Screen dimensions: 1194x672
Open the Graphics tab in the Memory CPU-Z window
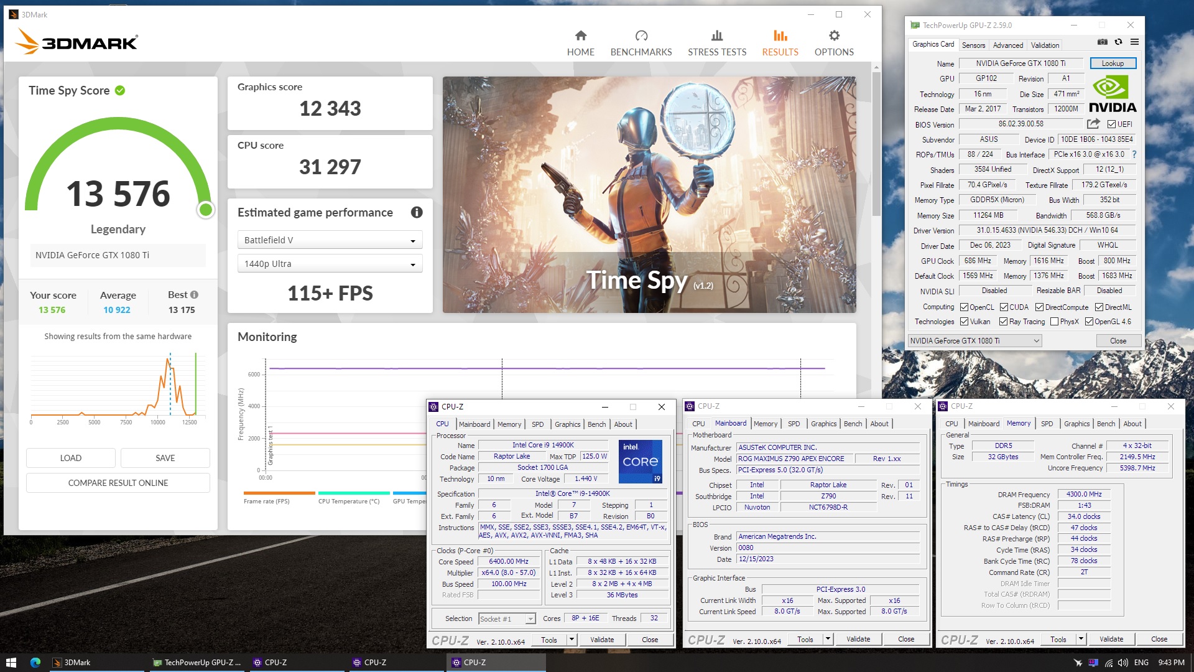[1076, 424]
